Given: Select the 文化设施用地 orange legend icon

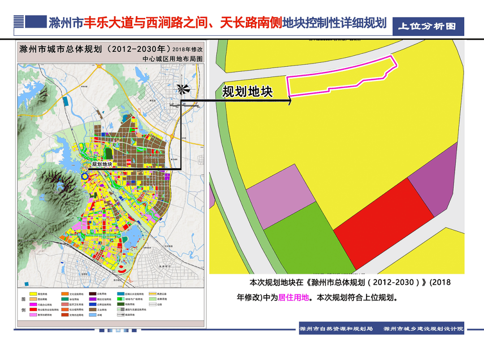Looking at the screenshot, I should tap(64, 294).
